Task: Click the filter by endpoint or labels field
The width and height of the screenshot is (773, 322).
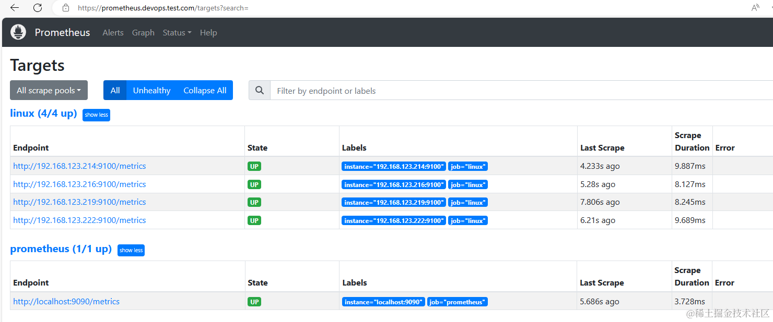Action: pos(521,91)
